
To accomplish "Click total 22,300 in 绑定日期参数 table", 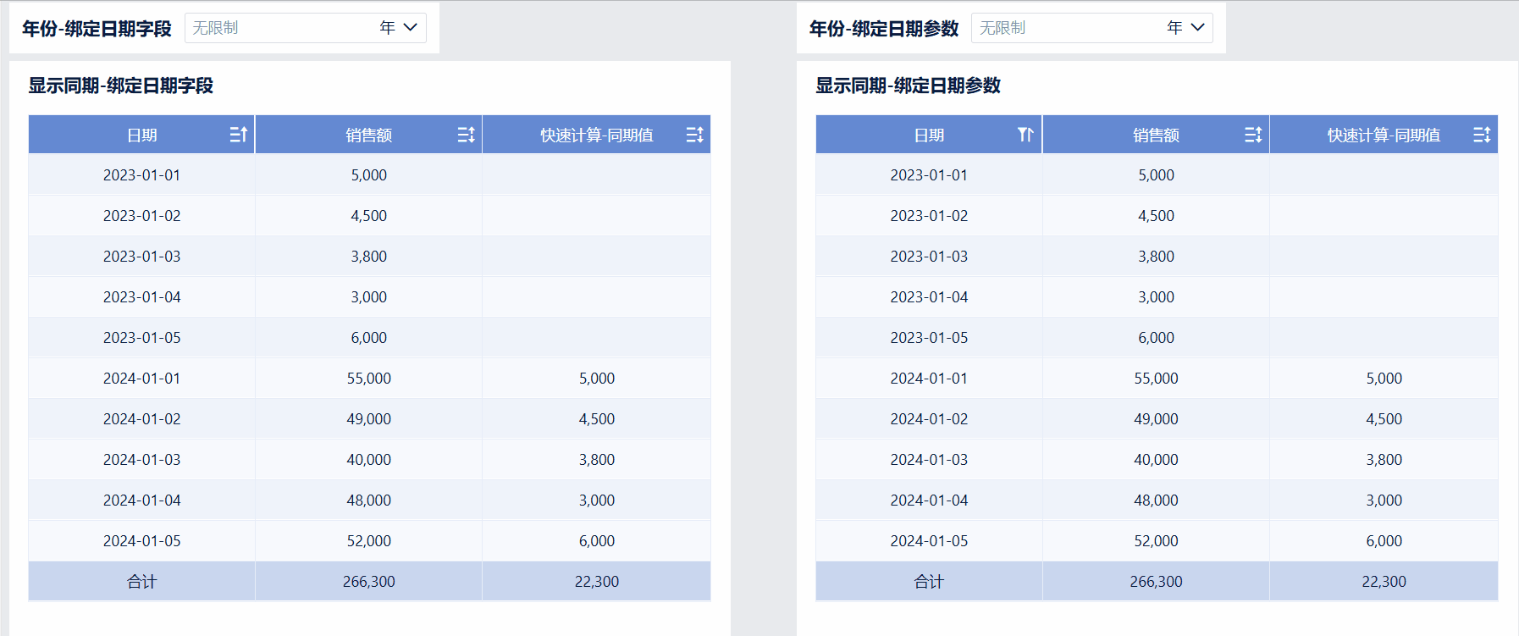I will tap(1384, 582).
